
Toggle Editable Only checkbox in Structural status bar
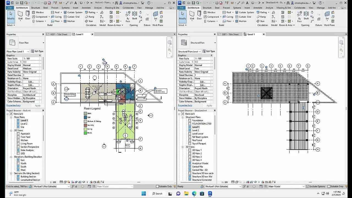point(329,186)
